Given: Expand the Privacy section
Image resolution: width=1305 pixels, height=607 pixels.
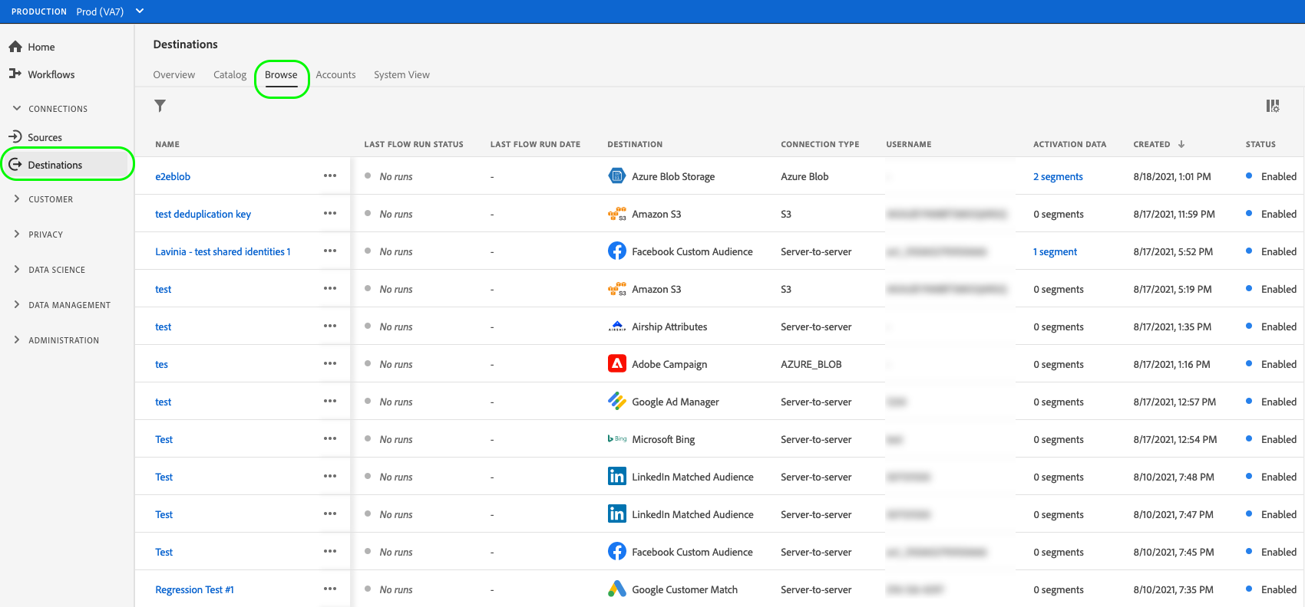Looking at the screenshot, I should [17, 234].
